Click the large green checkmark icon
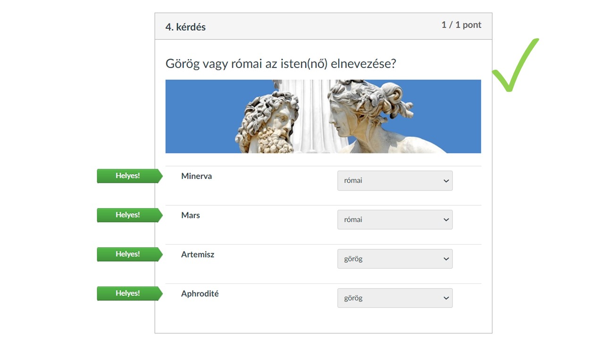Image resolution: width=604 pixels, height=339 pixels. point(515,65)
